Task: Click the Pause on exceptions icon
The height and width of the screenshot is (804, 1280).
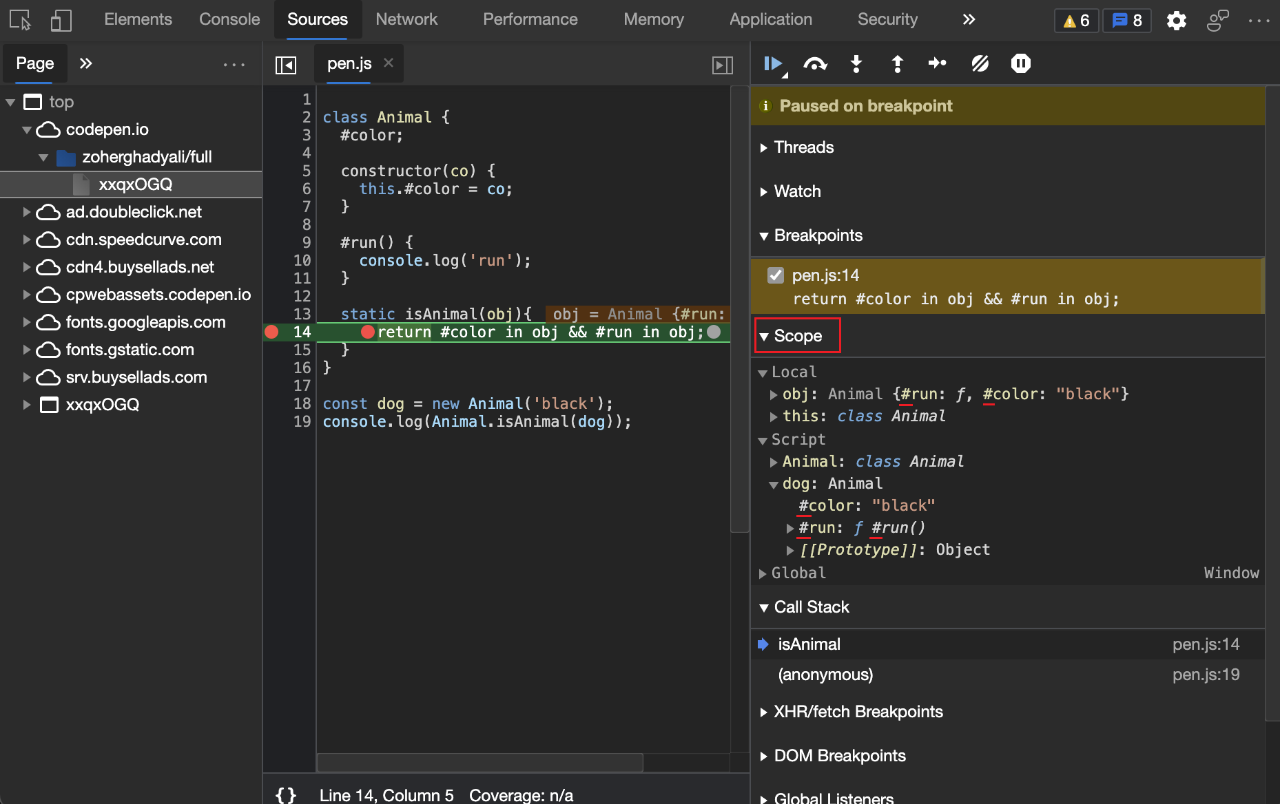Action: point(1020,63)
